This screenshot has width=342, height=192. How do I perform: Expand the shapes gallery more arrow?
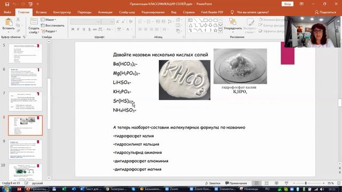[x=221, y=30]
